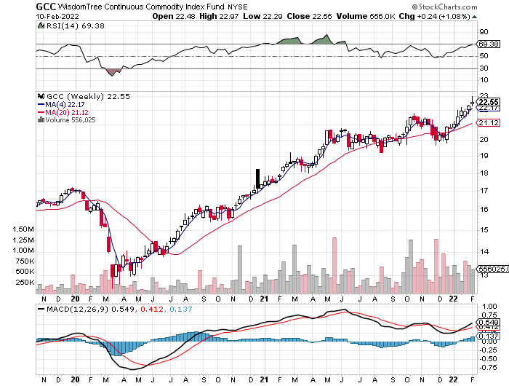Image resolution: width=509 pixels, height=386 pixels.
Task: Click the 21.12 red moving average axis tag
Action: click(488, 123)
